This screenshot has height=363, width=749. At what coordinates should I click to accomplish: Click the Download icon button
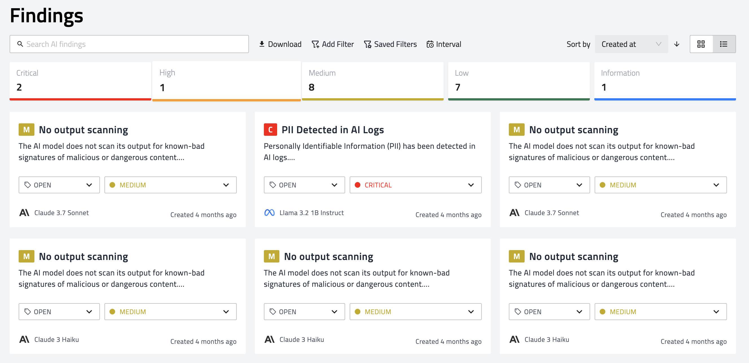coord(262,44)
